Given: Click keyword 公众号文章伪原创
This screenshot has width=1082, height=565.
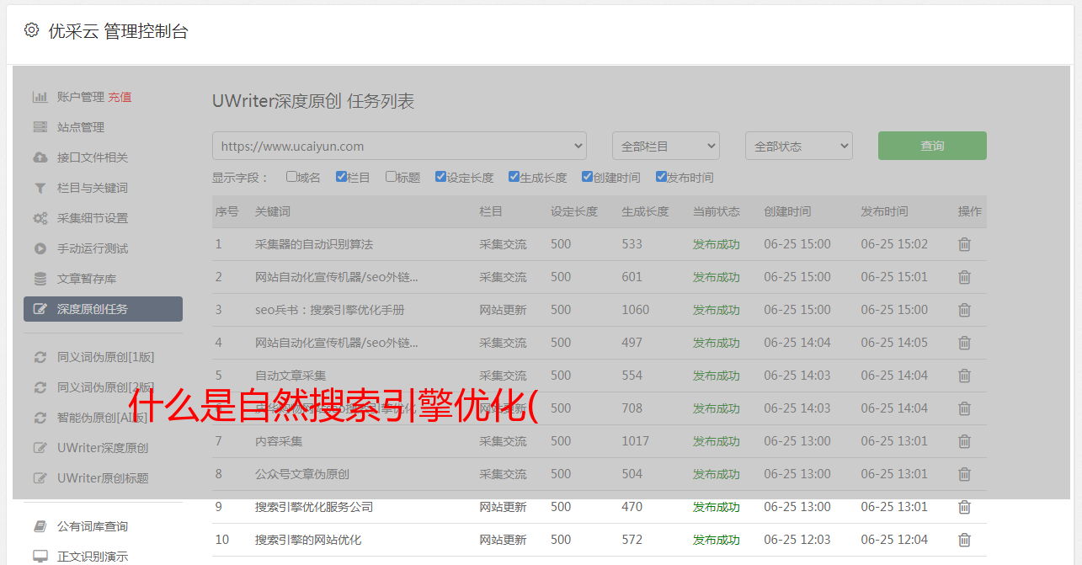Looking at the screenshot, I should (302, 474).
